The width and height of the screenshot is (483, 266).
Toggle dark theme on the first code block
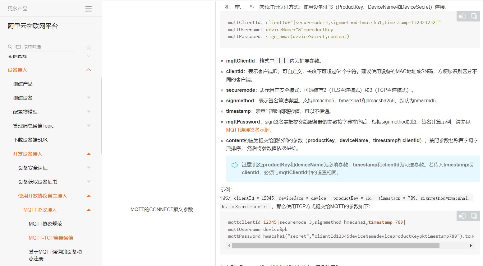(462, 16)
